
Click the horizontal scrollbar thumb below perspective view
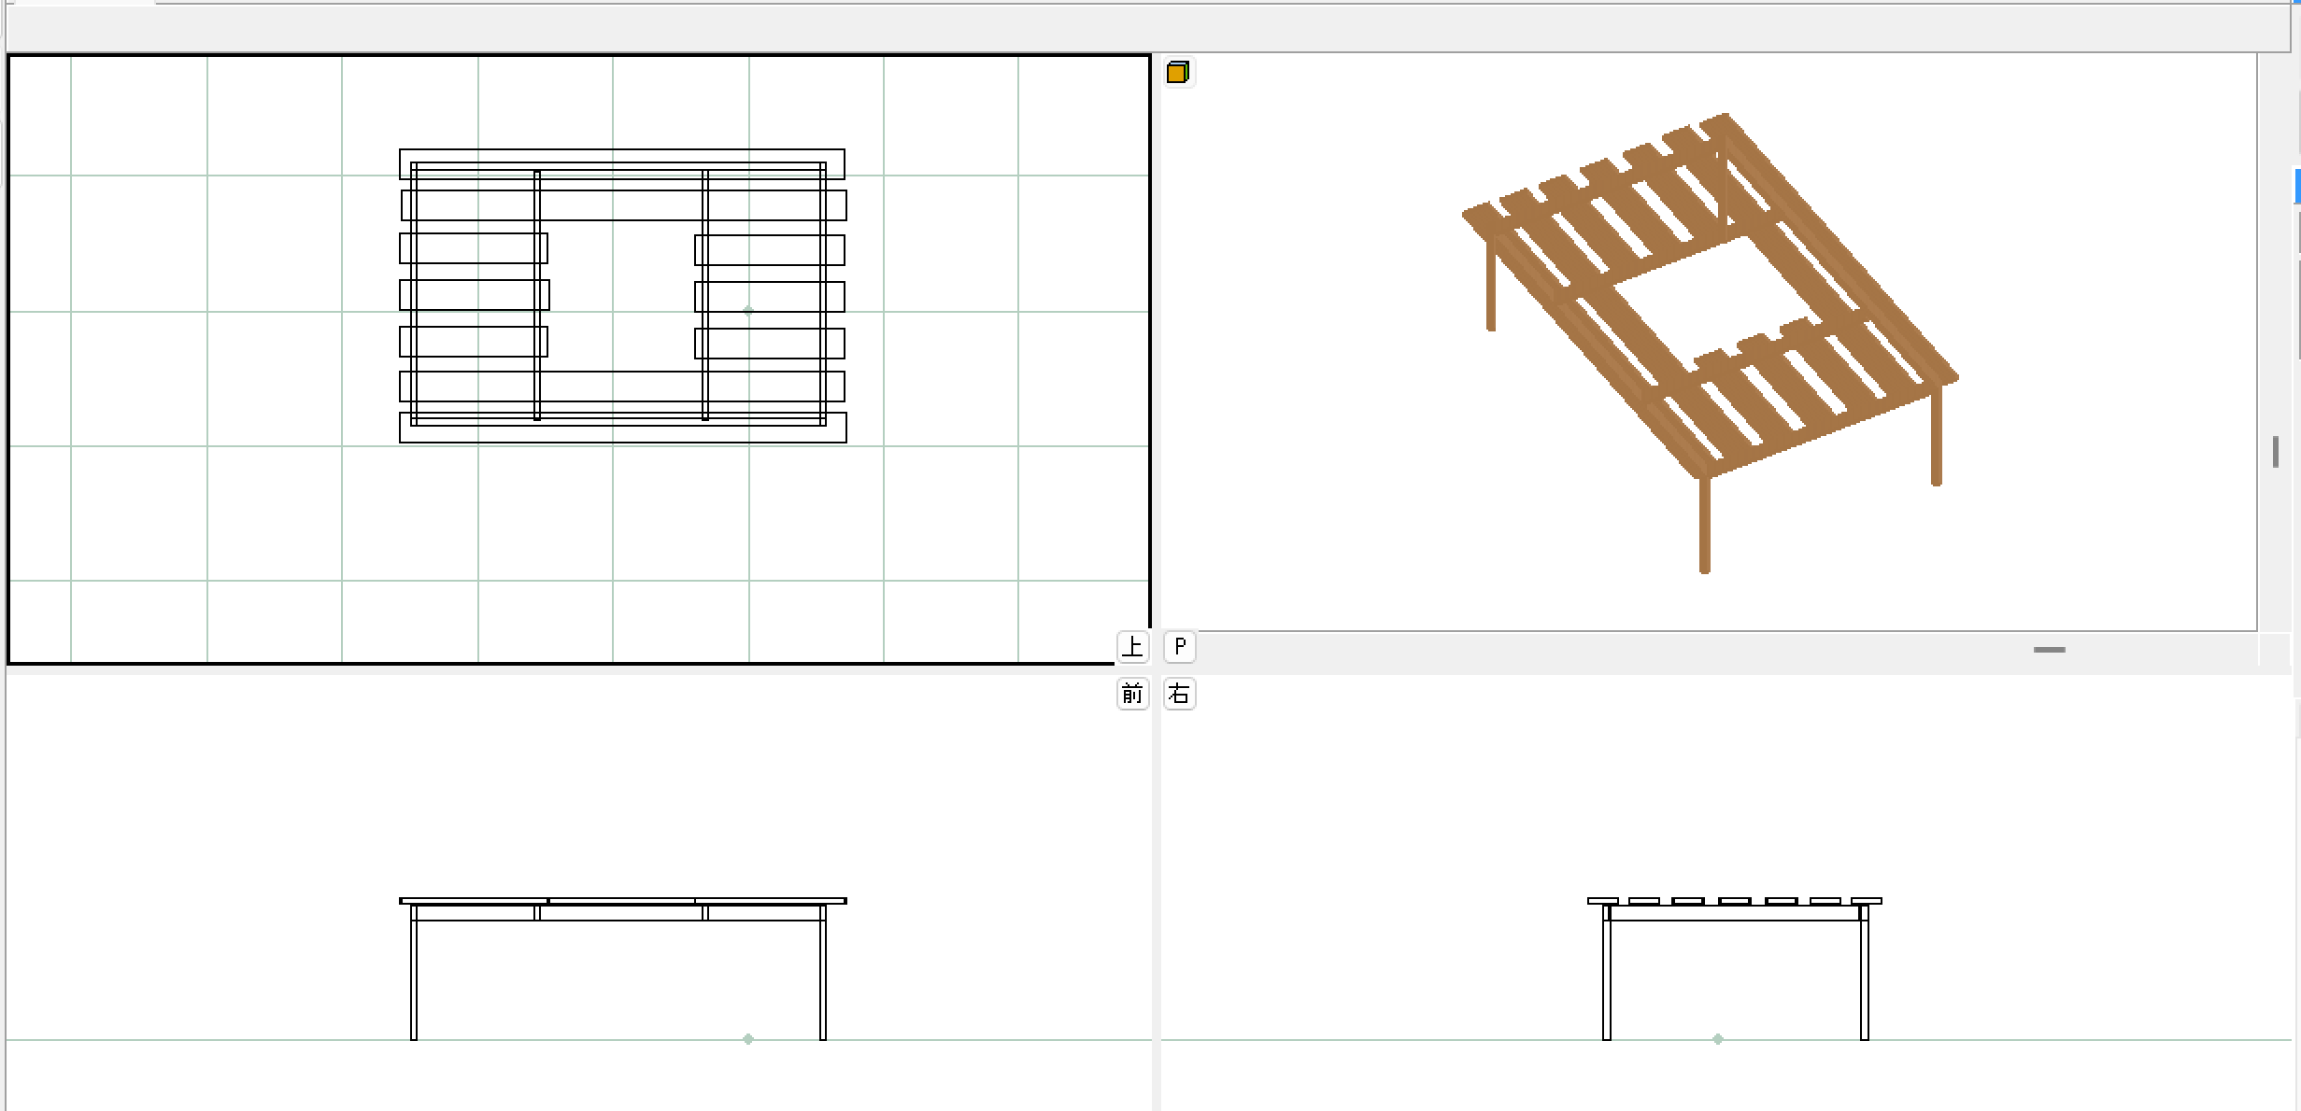(x=2049, y=649)
